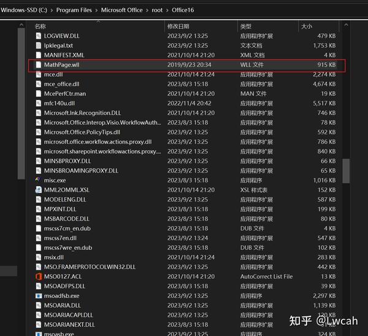Click the lpklegal.txt file icon
The width and height of the screenshot is (368, 336).
[39, 45]
